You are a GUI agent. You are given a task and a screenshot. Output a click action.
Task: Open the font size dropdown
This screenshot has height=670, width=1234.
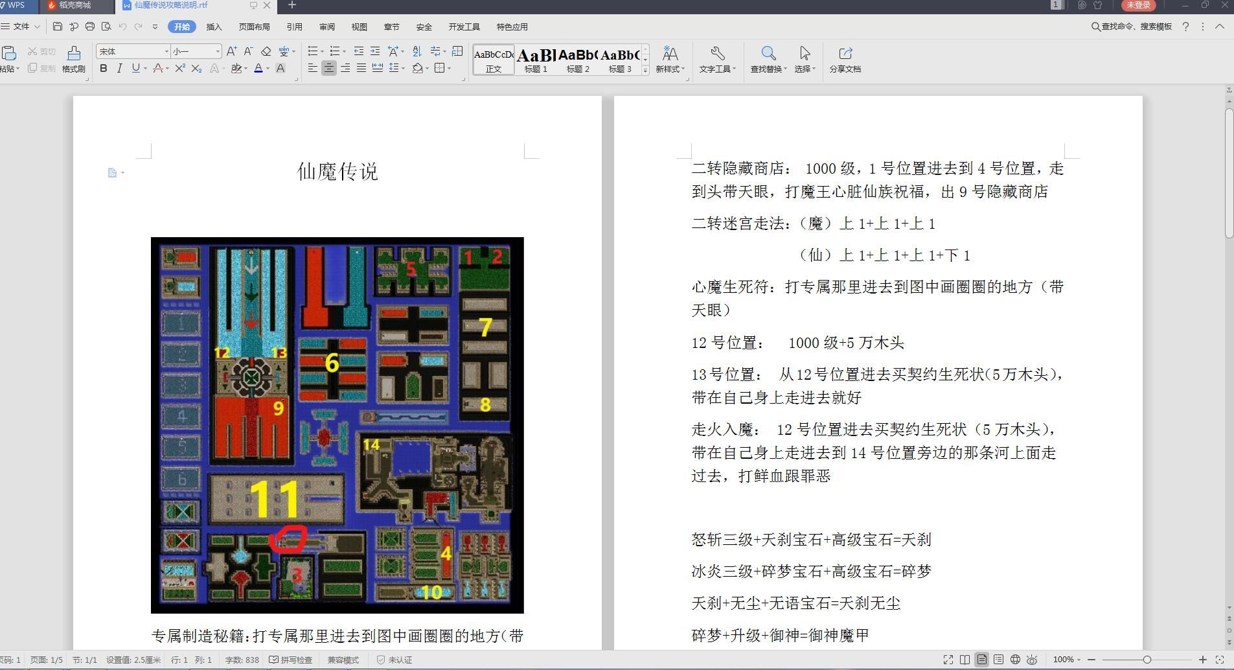click(218, 51)
